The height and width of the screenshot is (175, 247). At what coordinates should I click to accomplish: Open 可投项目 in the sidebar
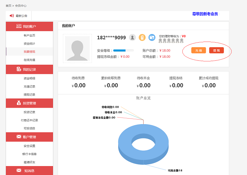click(x=29, y=128)
